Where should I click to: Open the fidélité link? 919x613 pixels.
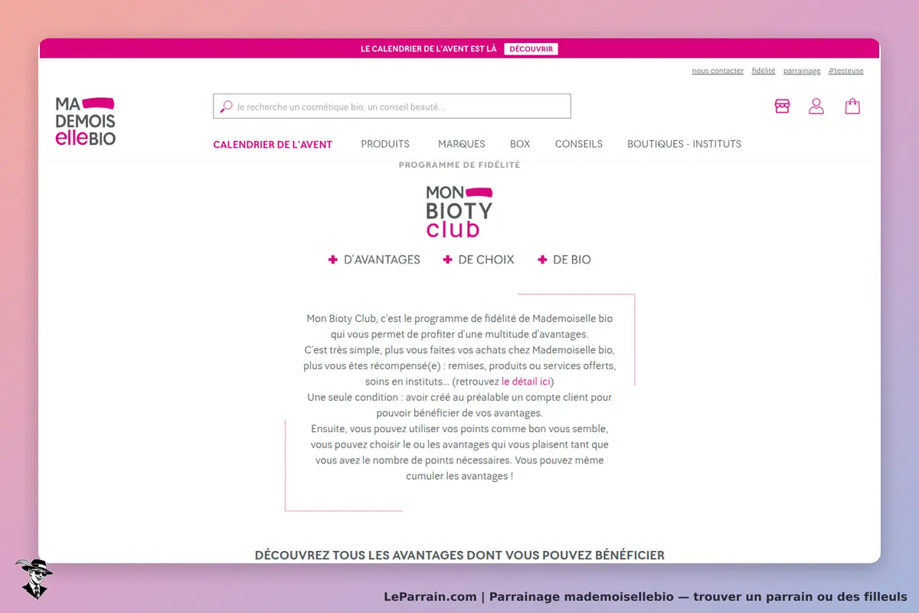coord(764,70)
